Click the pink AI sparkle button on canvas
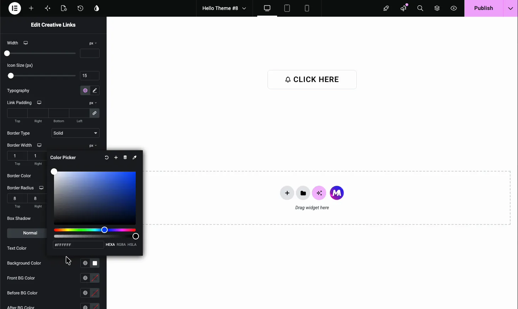Screen dimensions: 518x309 [x=319, y=193]
